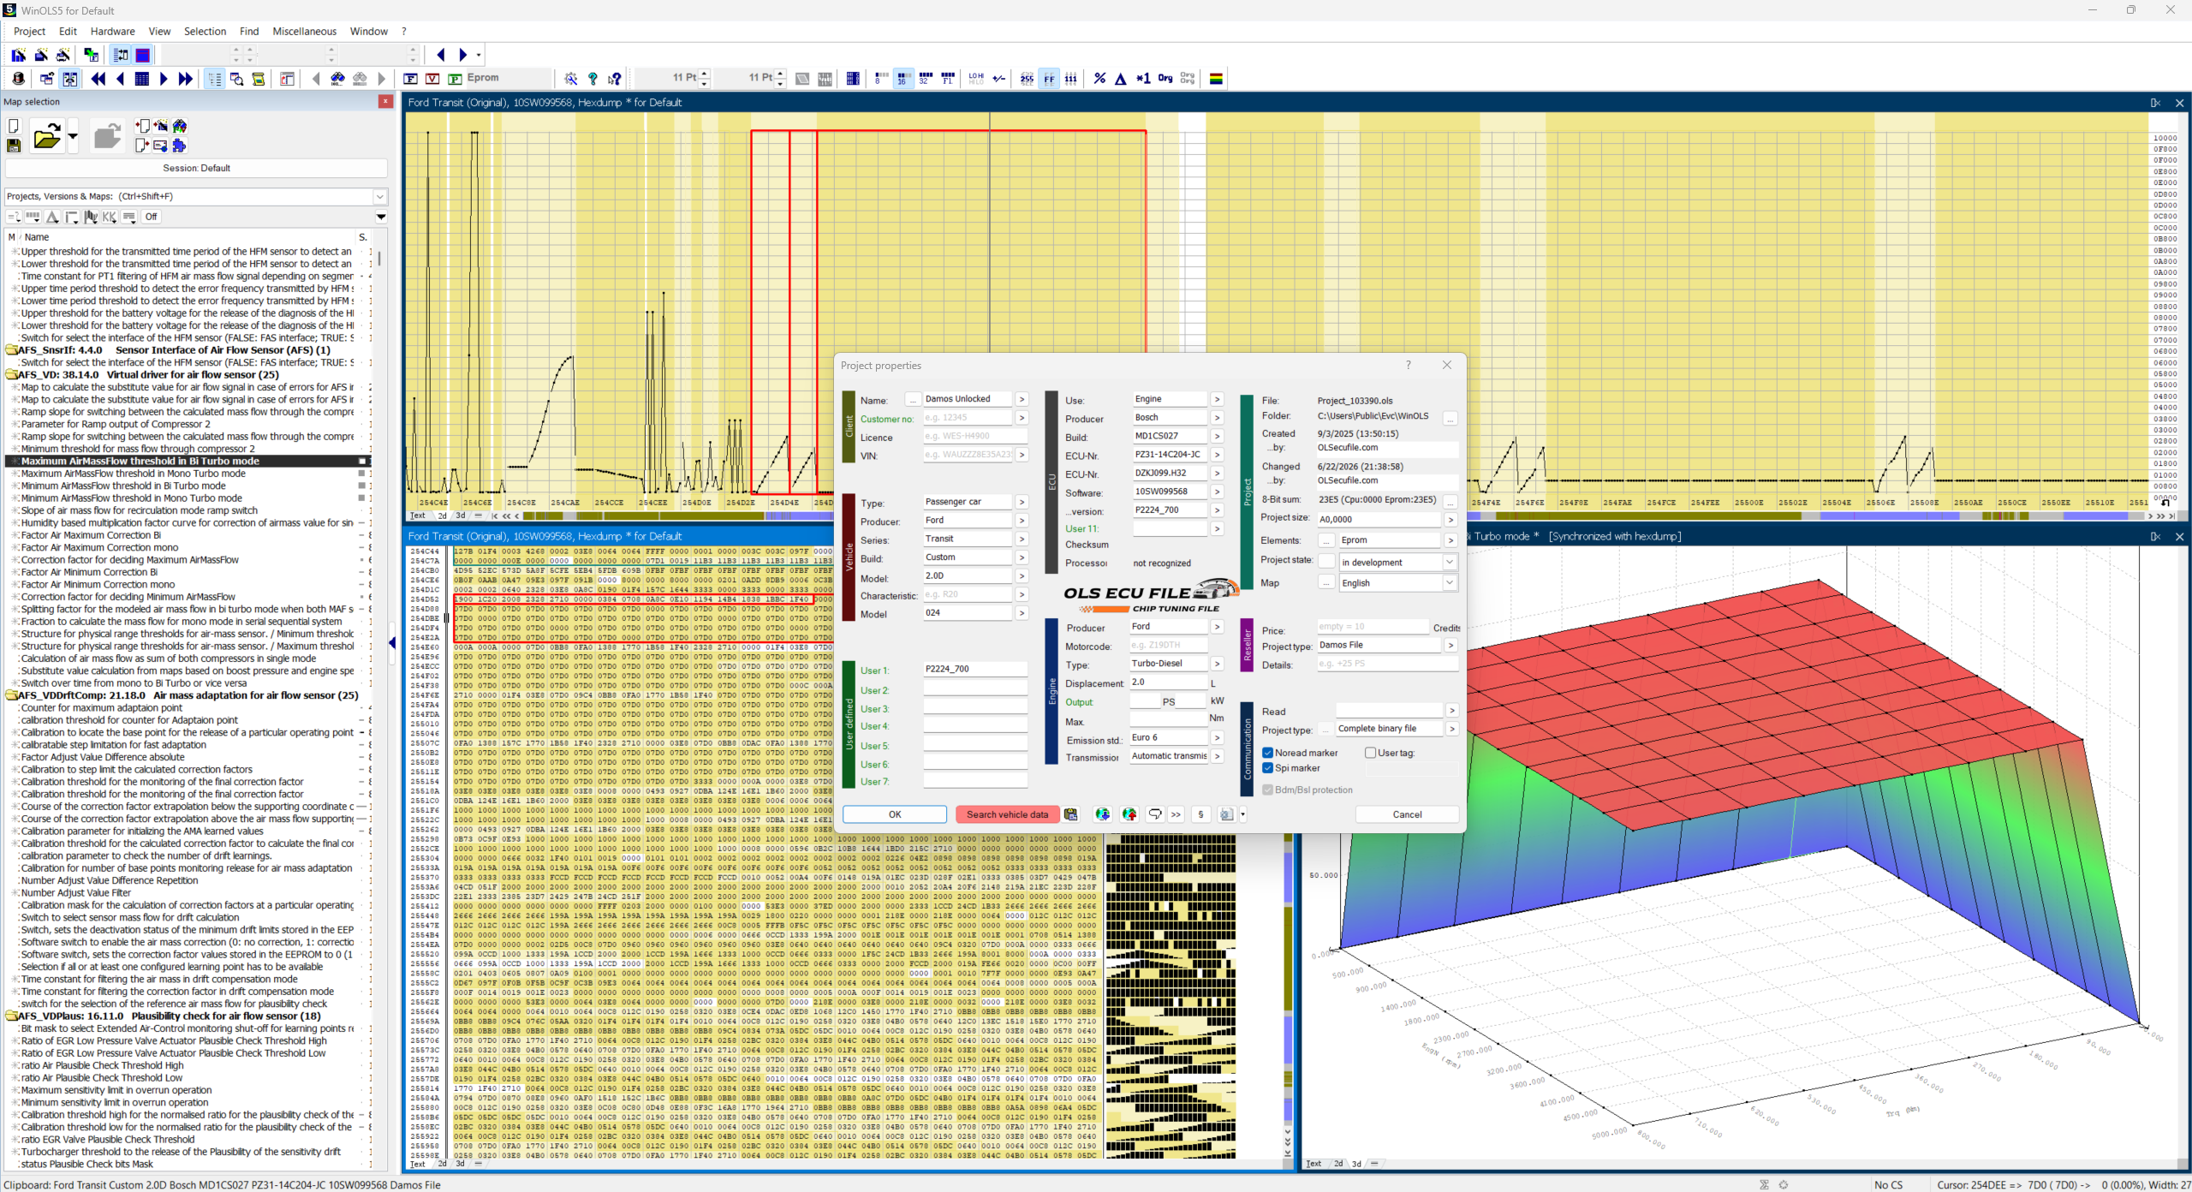Click the FF hexadecimal display icon
Image resolution: width=2192 pixels, height=1192 pixels.
coord(1049,79)
